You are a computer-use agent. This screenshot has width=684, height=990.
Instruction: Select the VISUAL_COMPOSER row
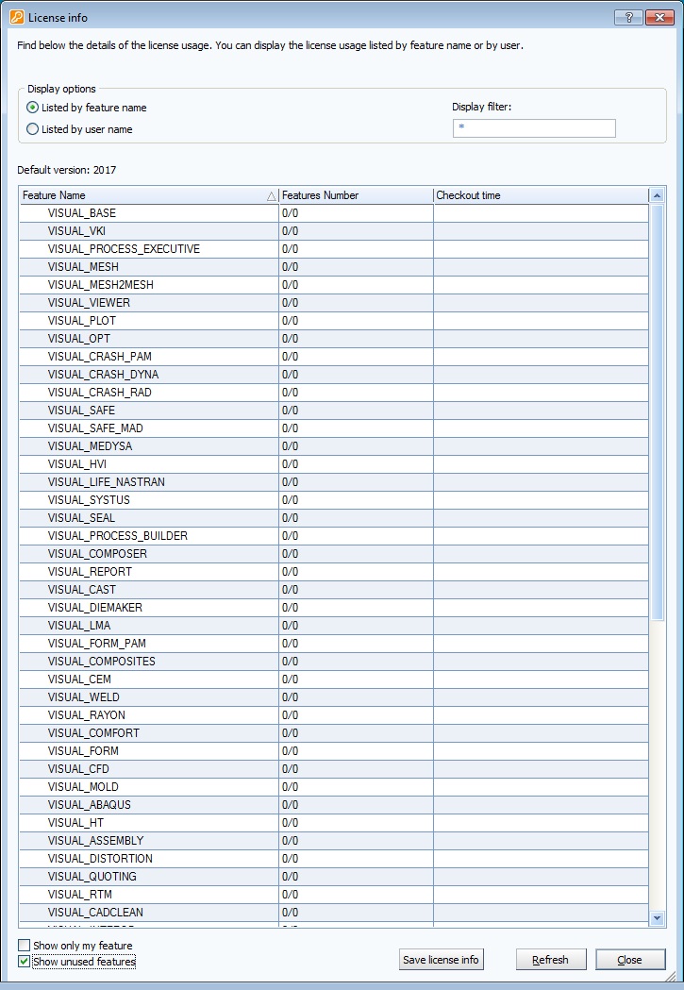click(334, 554)
